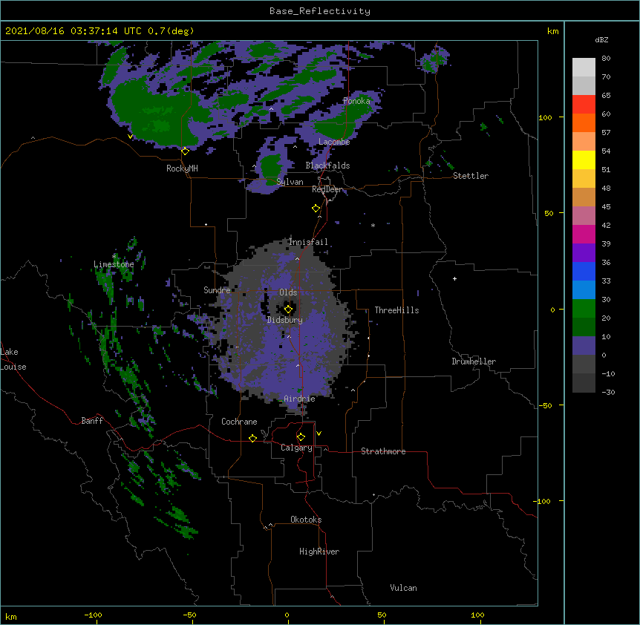Click the Calgary city label
This screenshot has height=625, width=640.
pos(296,448)
